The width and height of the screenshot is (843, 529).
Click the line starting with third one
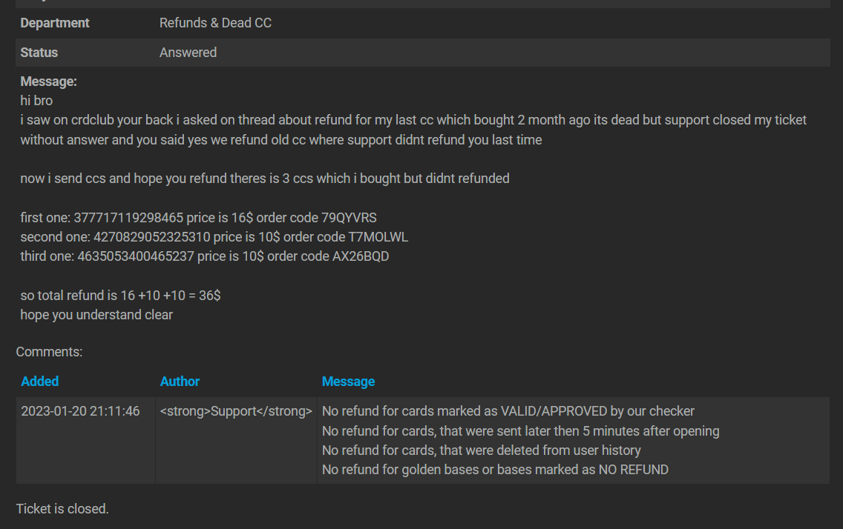205,256
